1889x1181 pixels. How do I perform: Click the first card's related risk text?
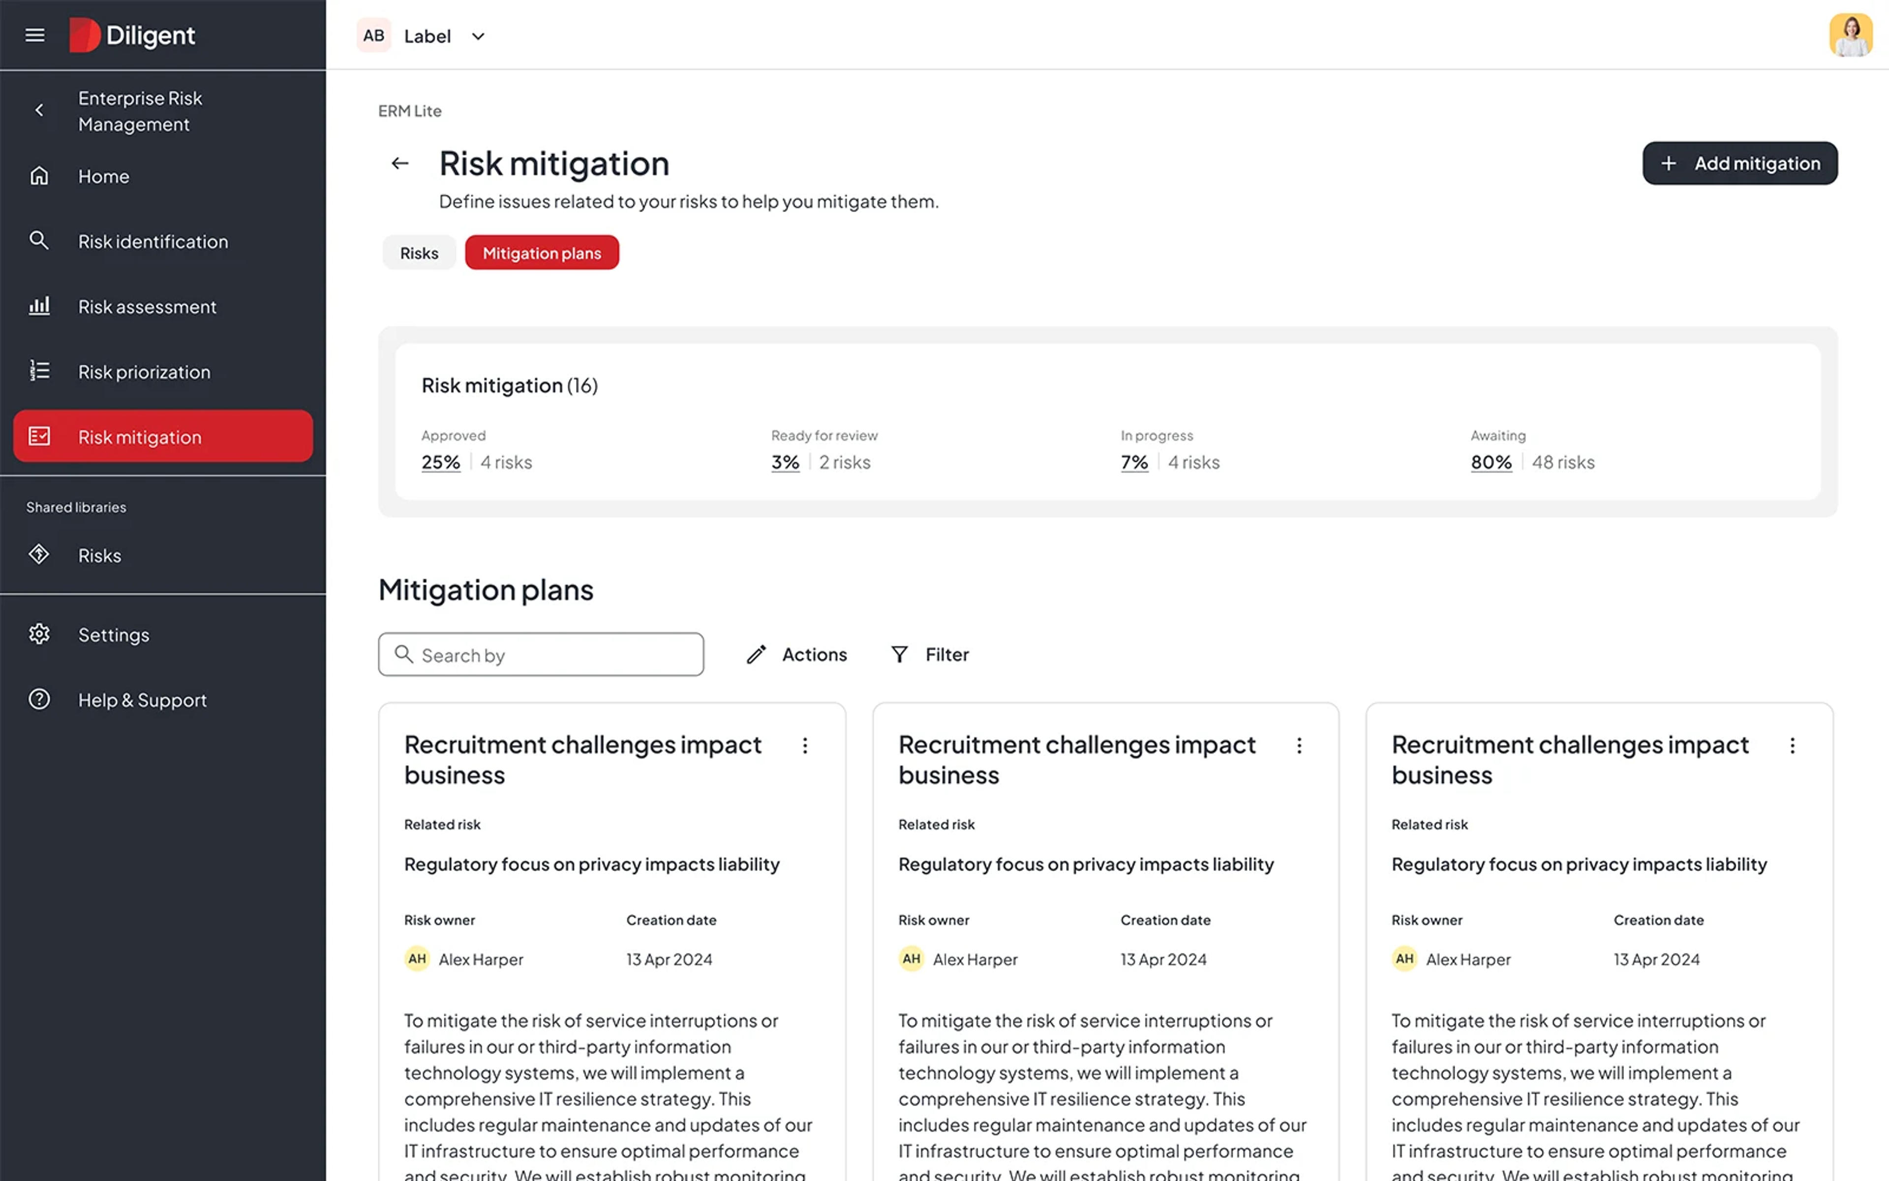(592, 865)
